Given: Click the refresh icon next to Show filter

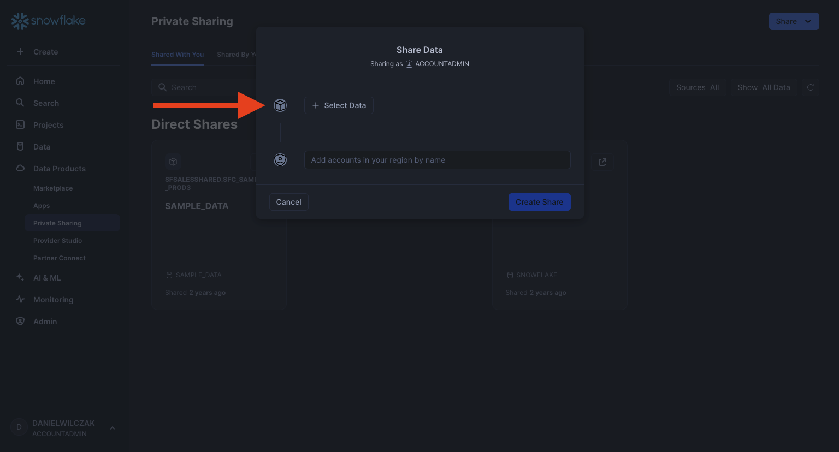Looking at the screenshot, I should (x=811, y=87).
